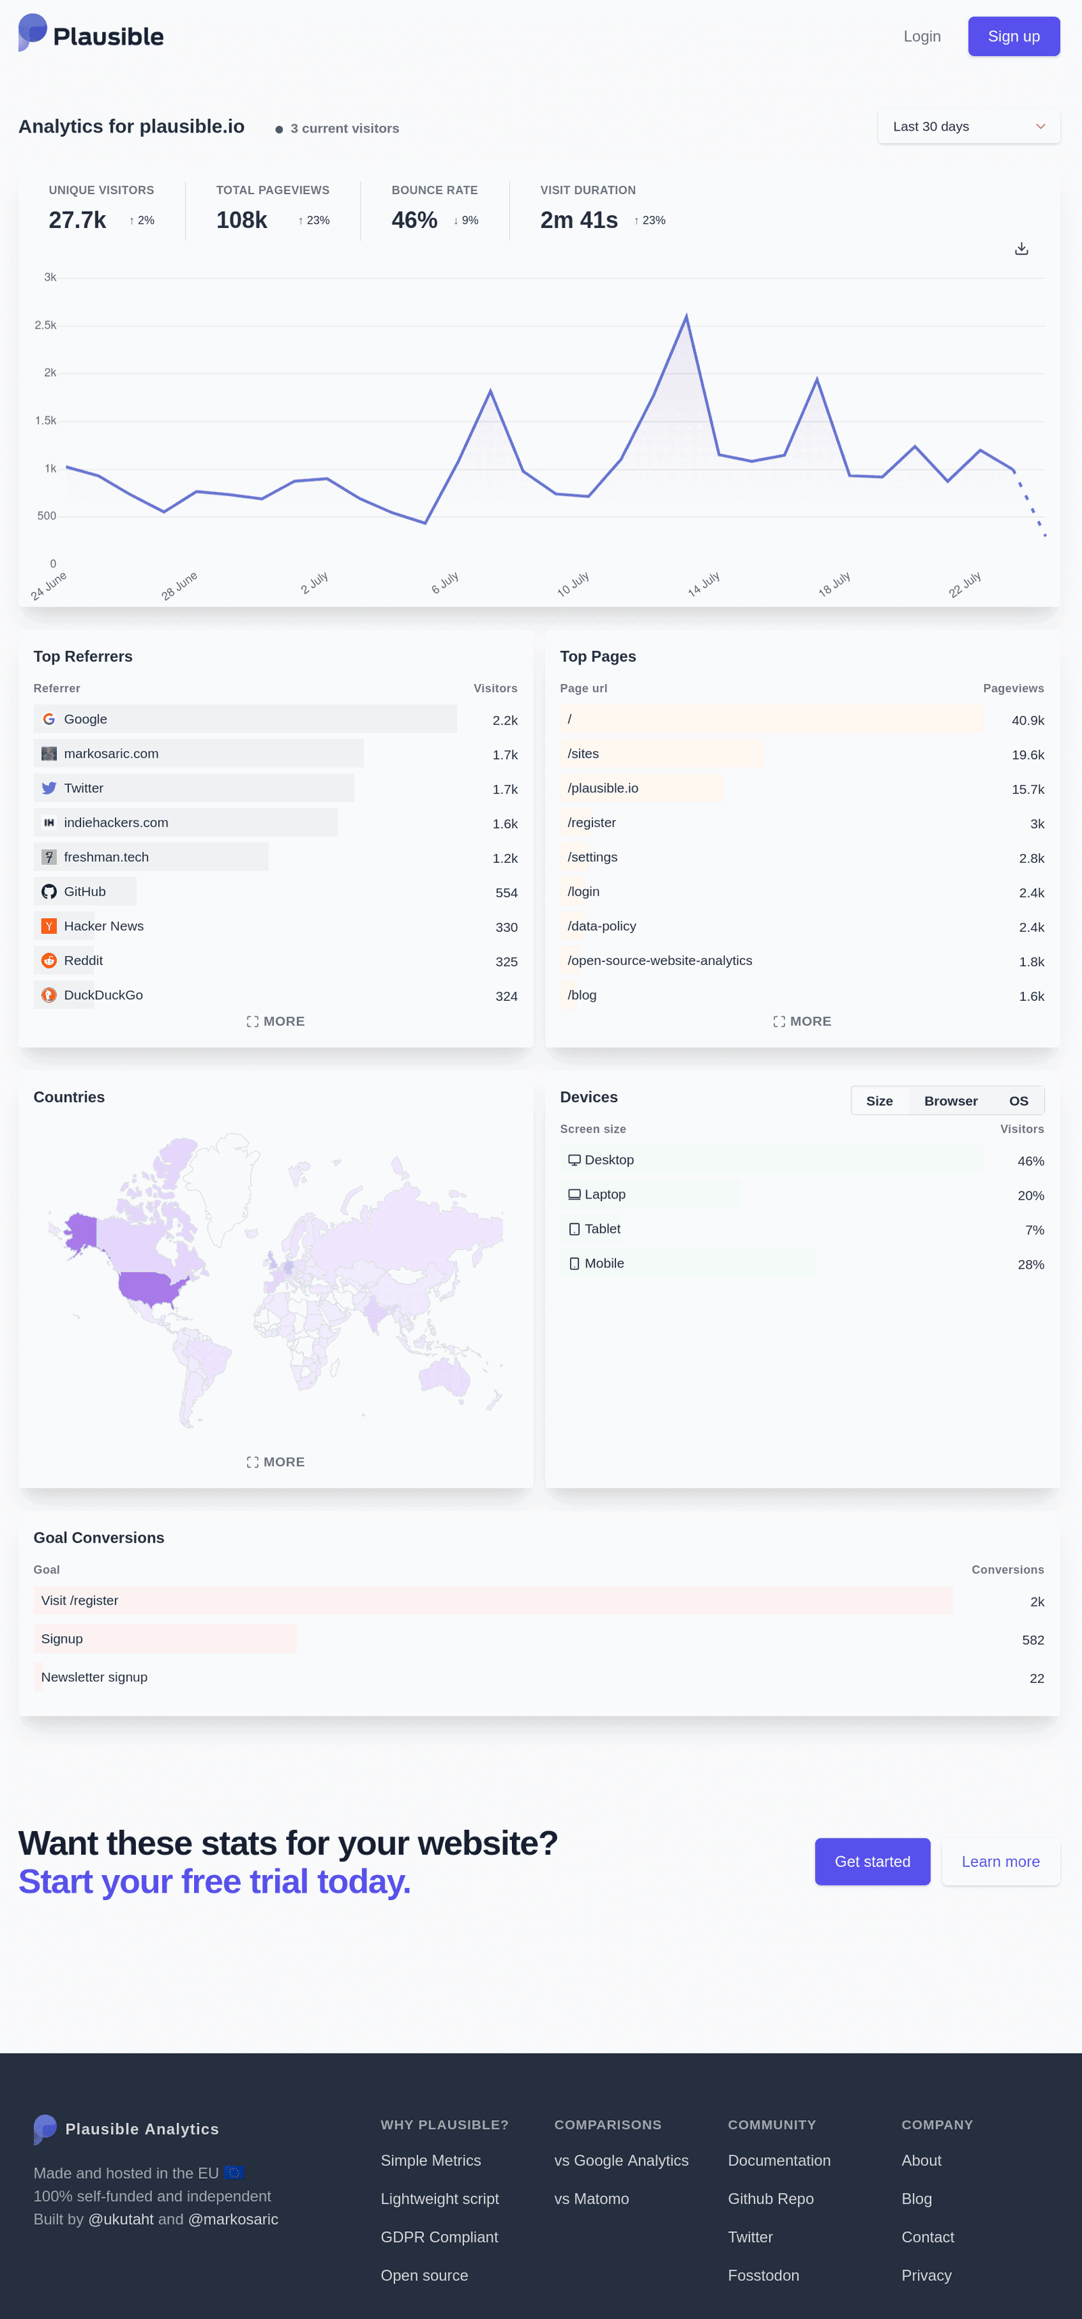Open Documentation footer link

pyautogui.click(x=779, y=2161)
